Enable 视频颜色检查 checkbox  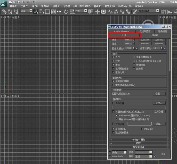tap(113, 69)
